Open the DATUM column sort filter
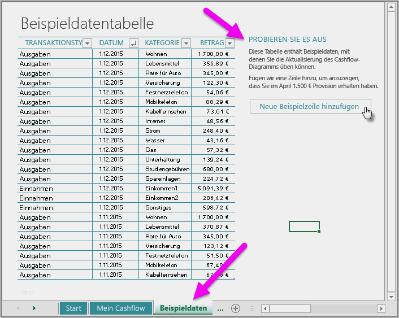399x318 pixels. point(133,43)
